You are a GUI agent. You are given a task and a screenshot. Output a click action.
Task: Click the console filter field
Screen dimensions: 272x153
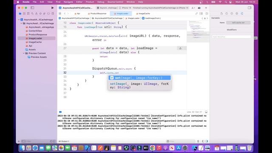click(x=180, y=142)
